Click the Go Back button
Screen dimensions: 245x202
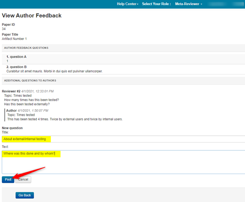pos(25,195)
